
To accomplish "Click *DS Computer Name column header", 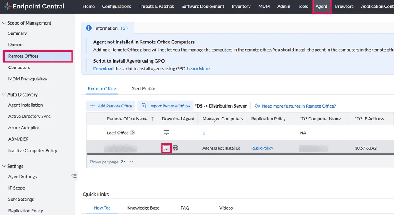I will [320, 119].
